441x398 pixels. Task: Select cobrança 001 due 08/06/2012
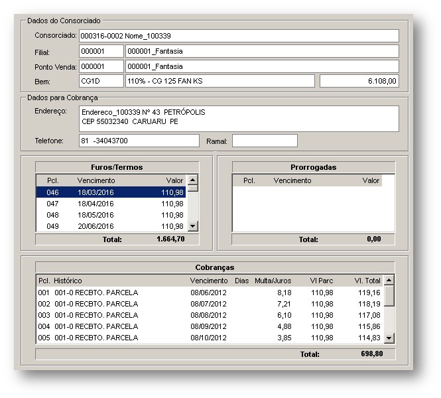(x=210, y=293)
